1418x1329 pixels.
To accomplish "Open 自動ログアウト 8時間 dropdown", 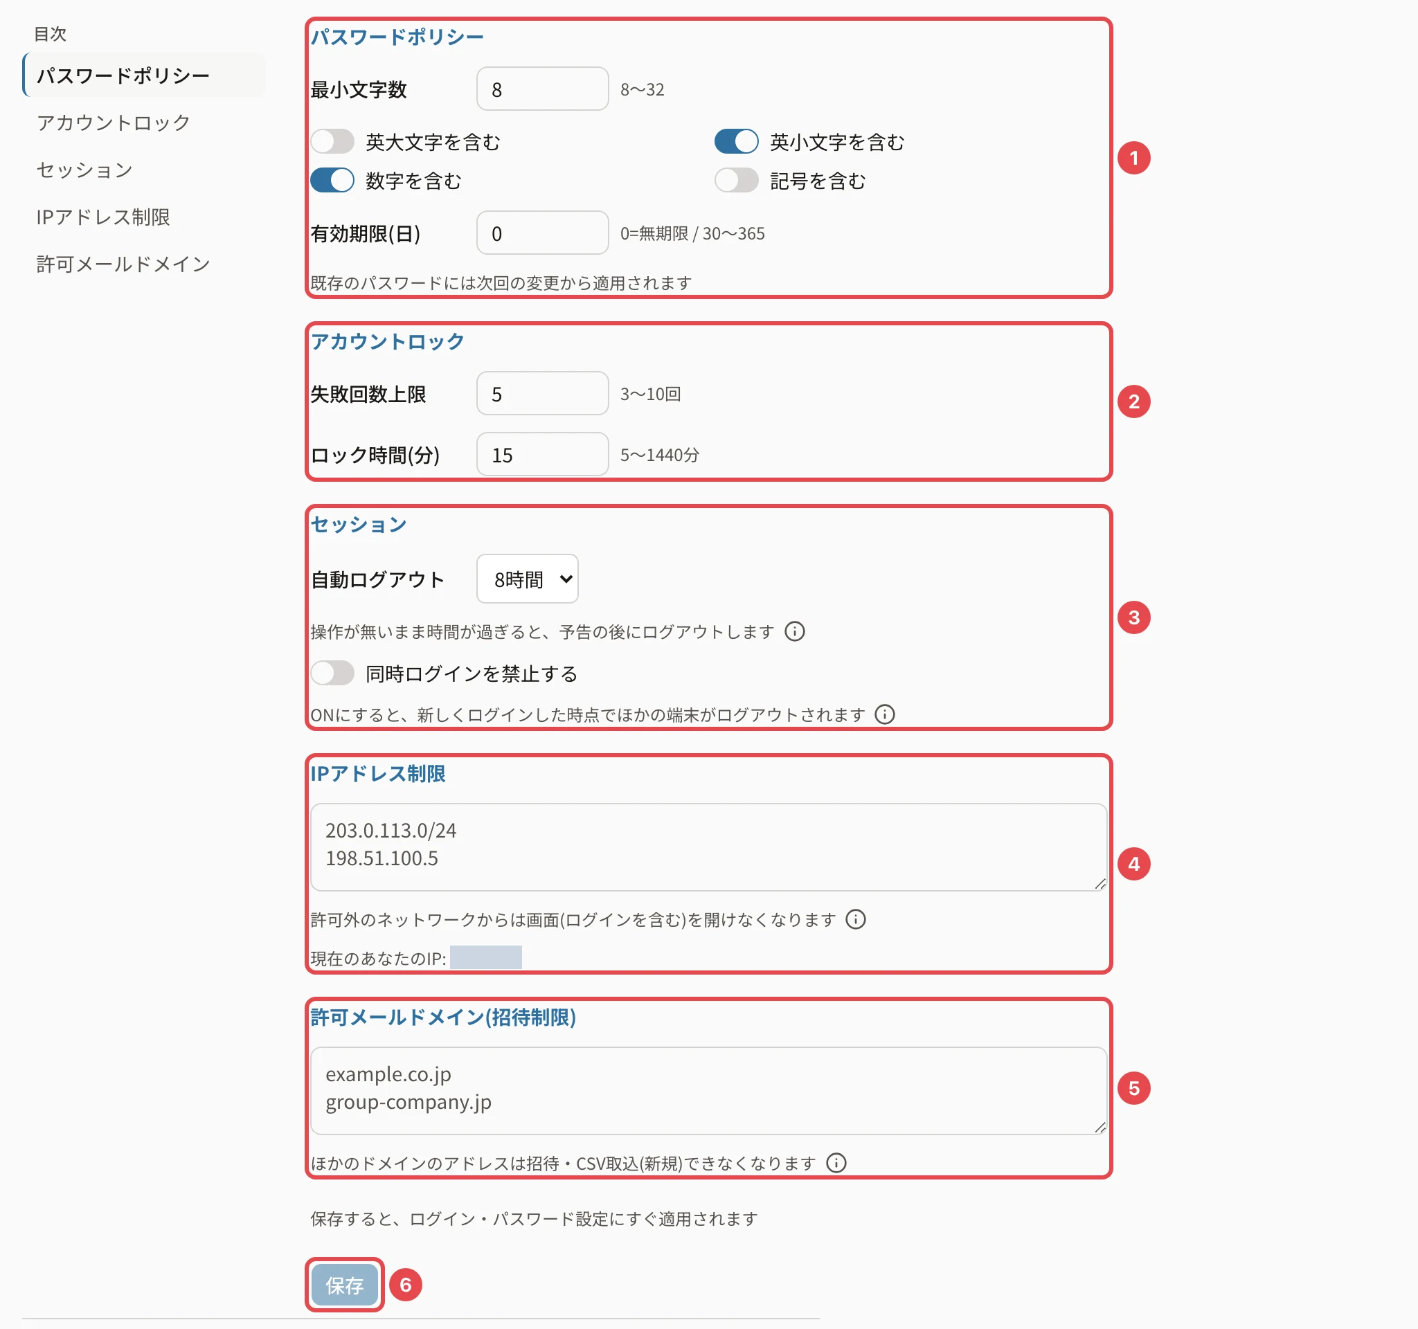I will 527,579.
